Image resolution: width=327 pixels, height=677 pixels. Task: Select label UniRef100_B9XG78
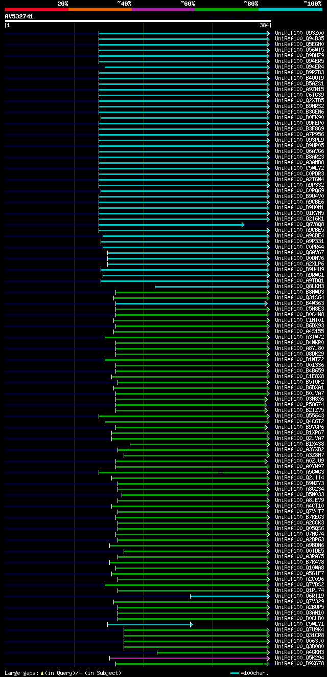(299, 664)
